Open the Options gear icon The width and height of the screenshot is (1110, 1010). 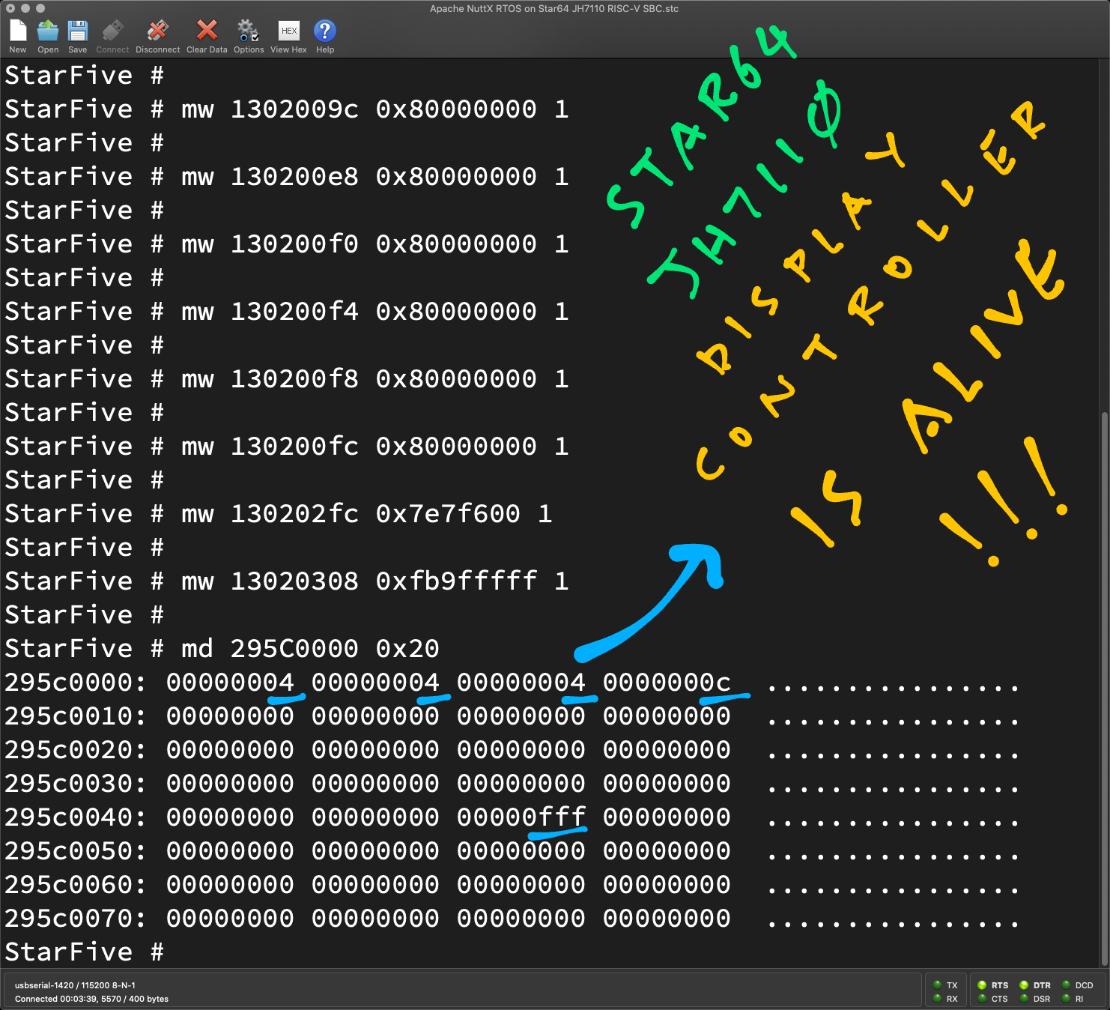pos(248,31)
